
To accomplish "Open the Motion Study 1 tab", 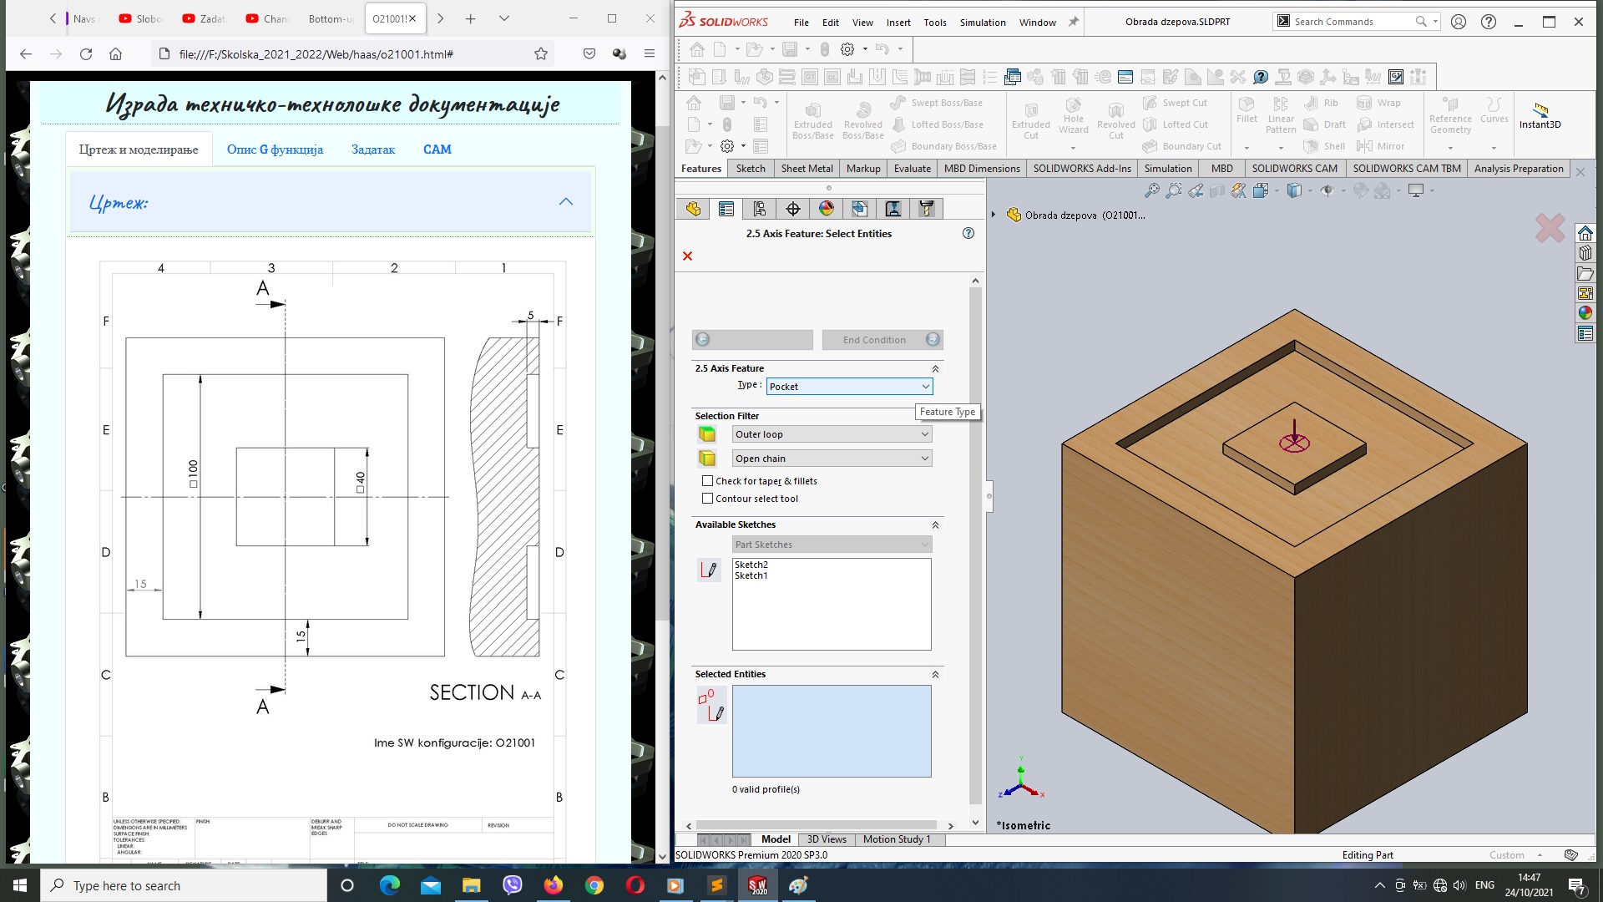I will (x=896, y=839).
